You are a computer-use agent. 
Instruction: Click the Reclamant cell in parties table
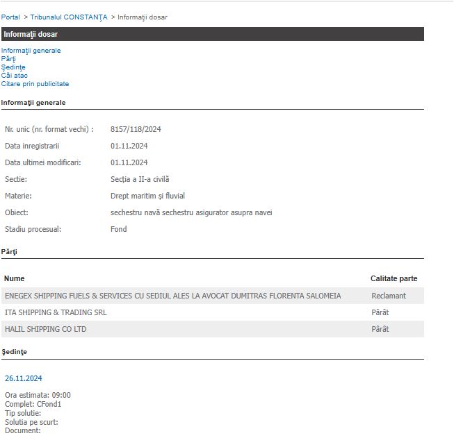(x=389, y=296)
